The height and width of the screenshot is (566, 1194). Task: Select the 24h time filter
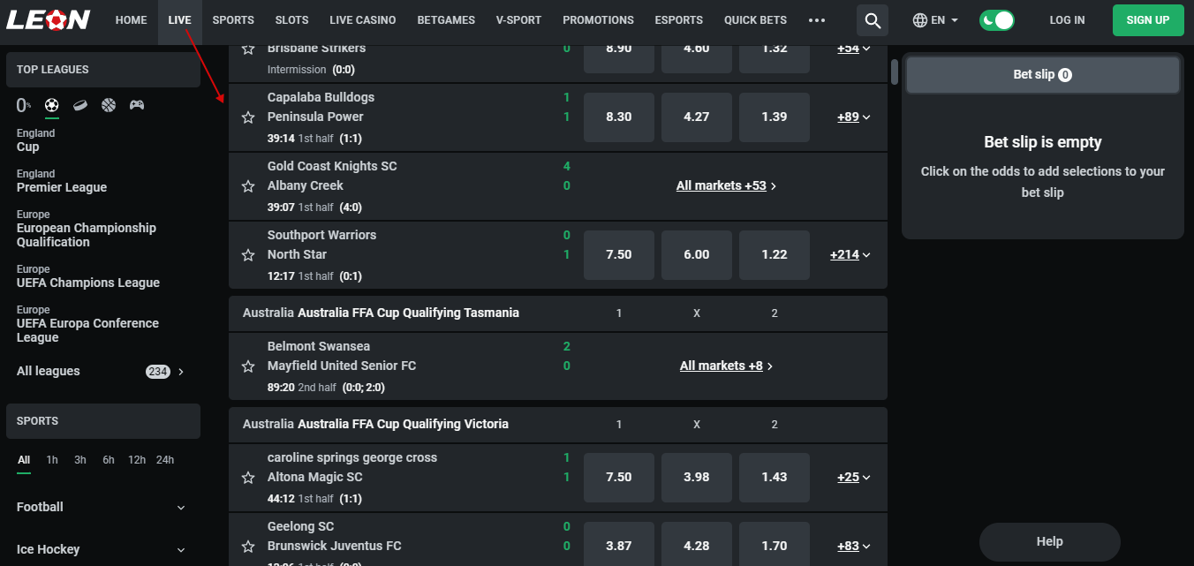coord(165,460)
